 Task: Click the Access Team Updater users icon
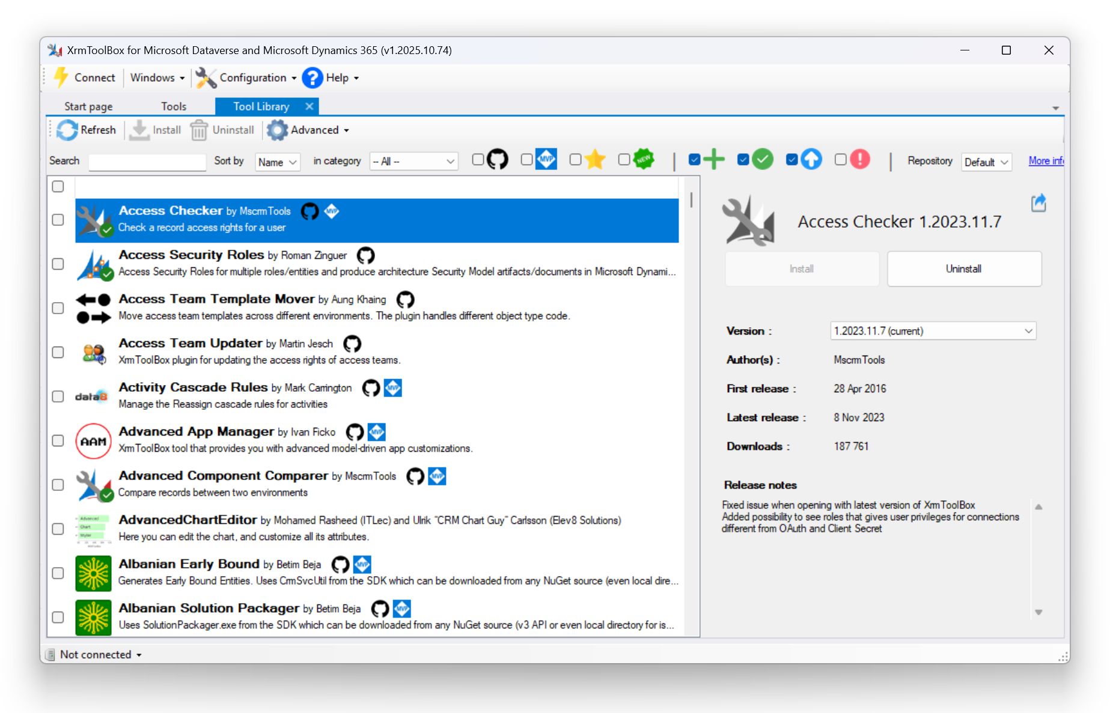click(x=94, y=353)
